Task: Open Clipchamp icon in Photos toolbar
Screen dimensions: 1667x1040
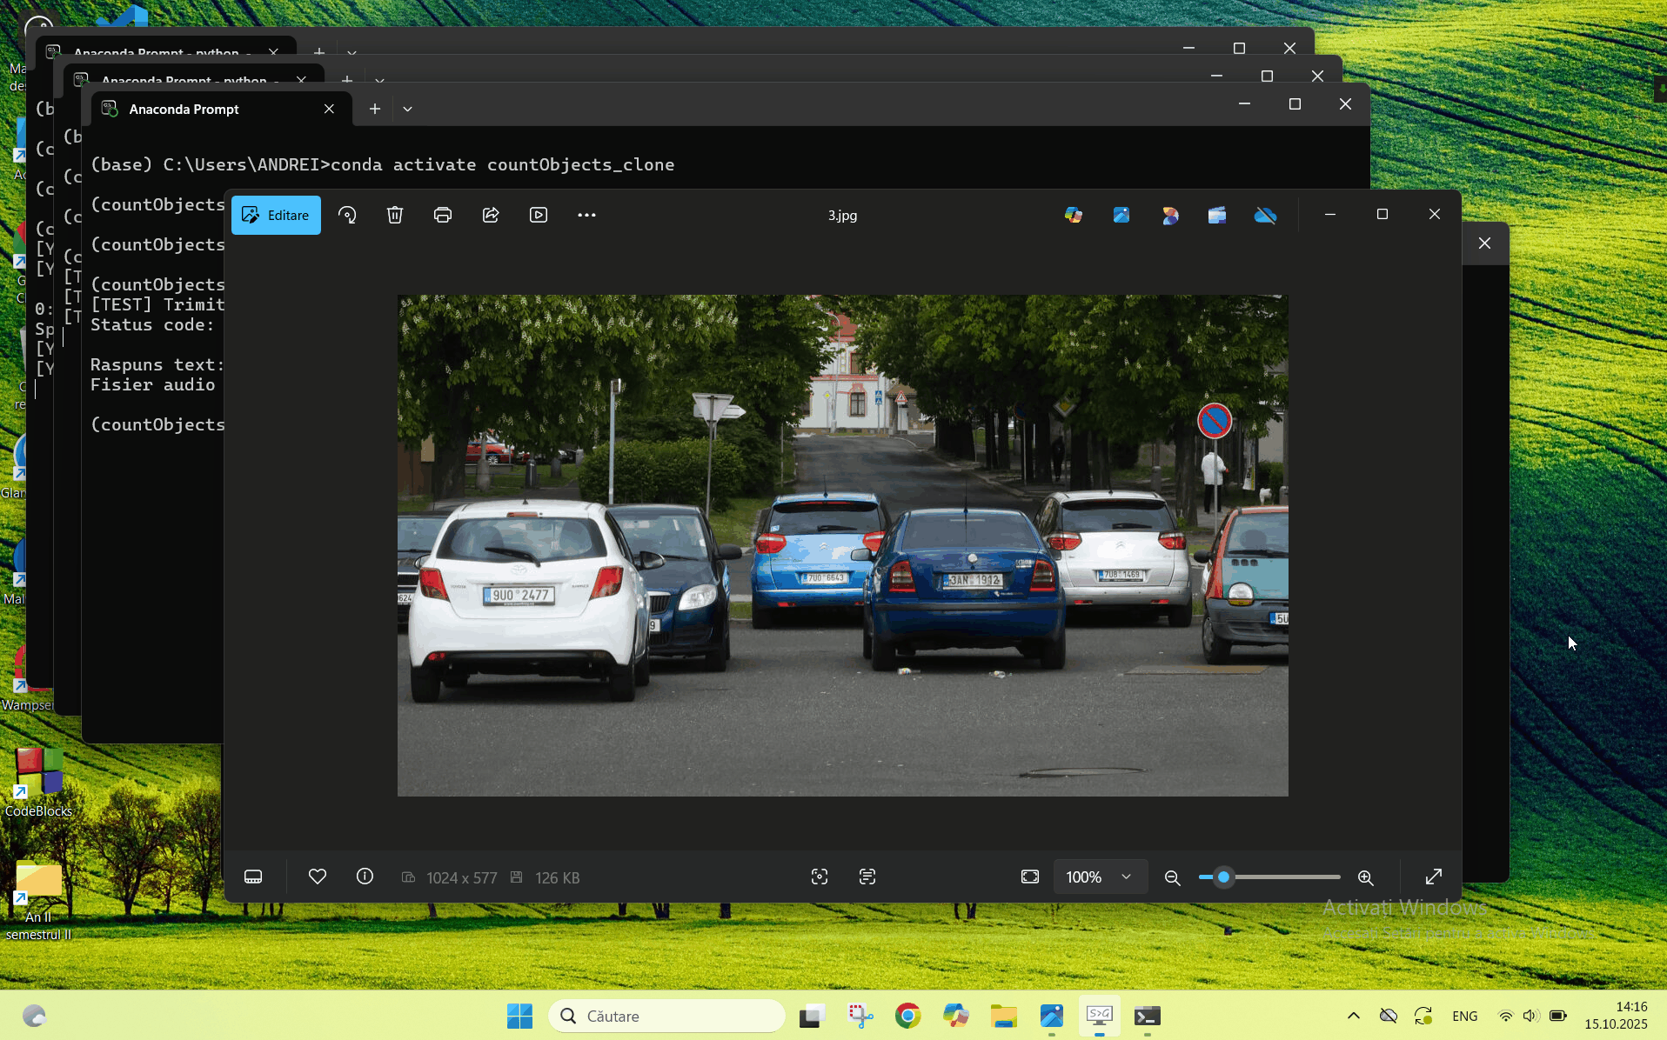Action: [x=1217, y=215]
